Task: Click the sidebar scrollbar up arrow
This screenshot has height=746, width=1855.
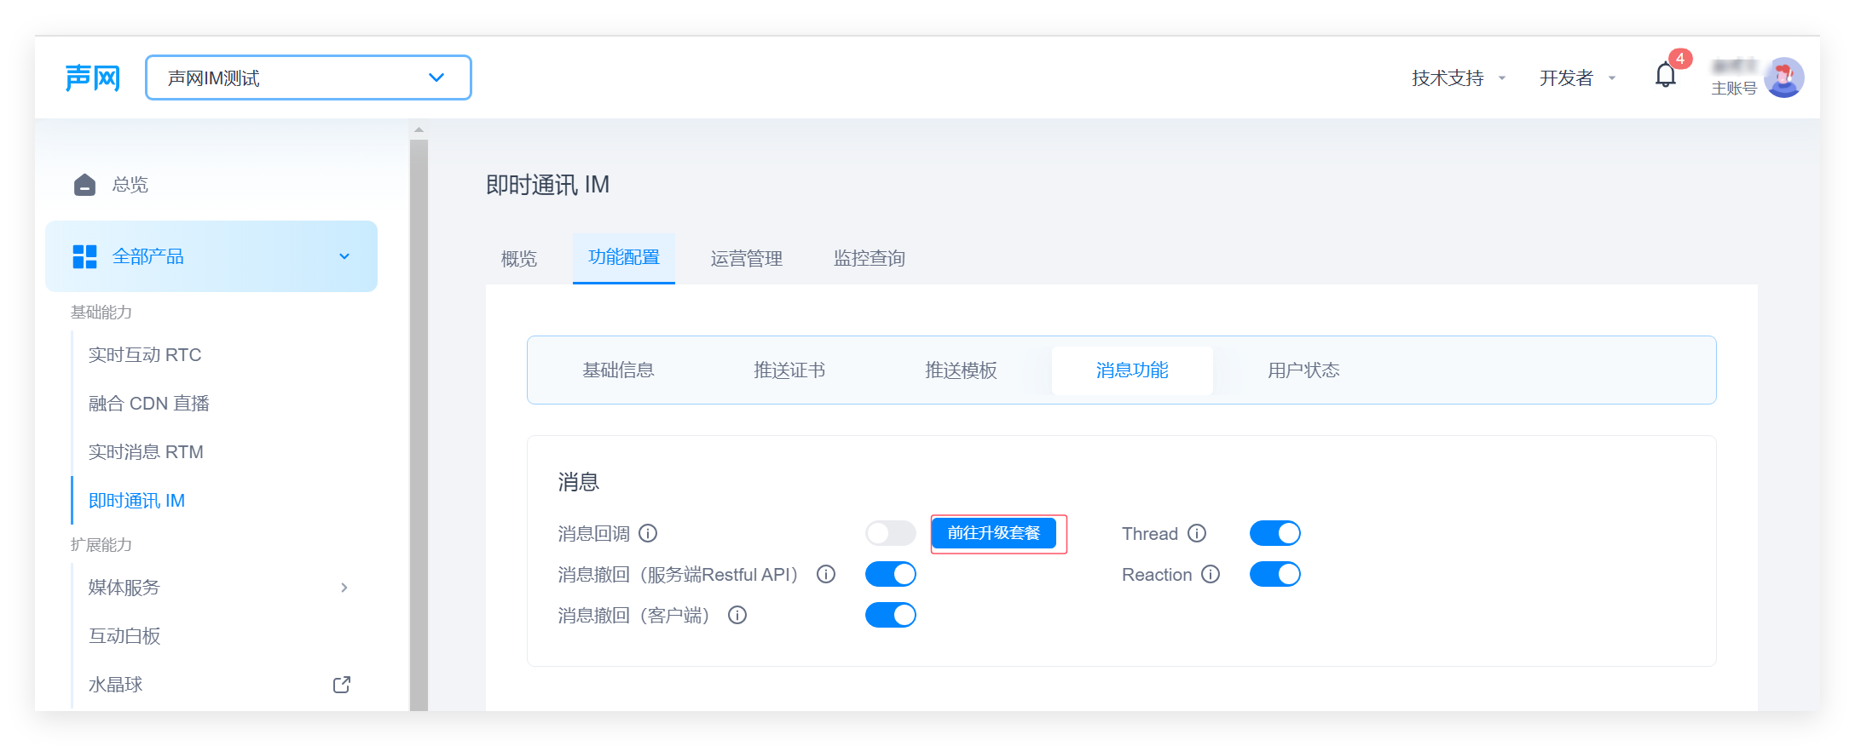Action: click(x=419, y=131)
